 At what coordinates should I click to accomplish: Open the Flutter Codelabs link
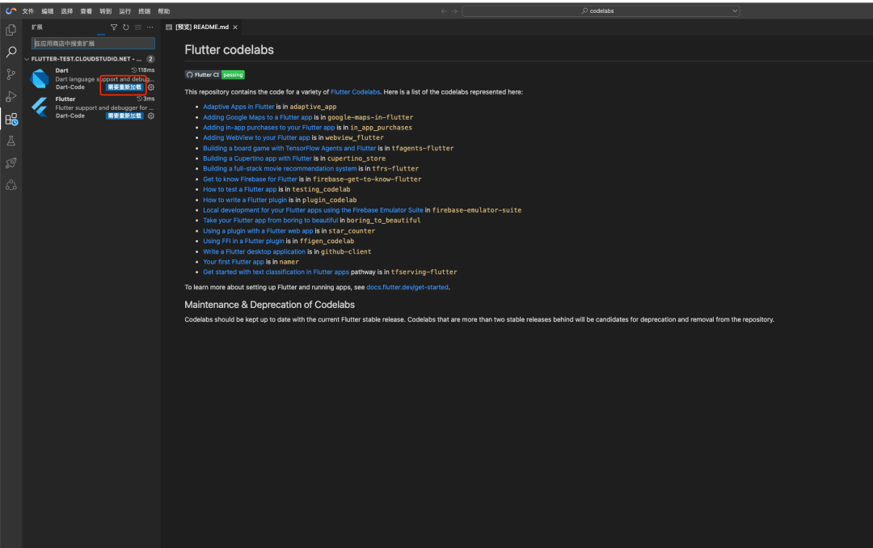coord(355,92)
